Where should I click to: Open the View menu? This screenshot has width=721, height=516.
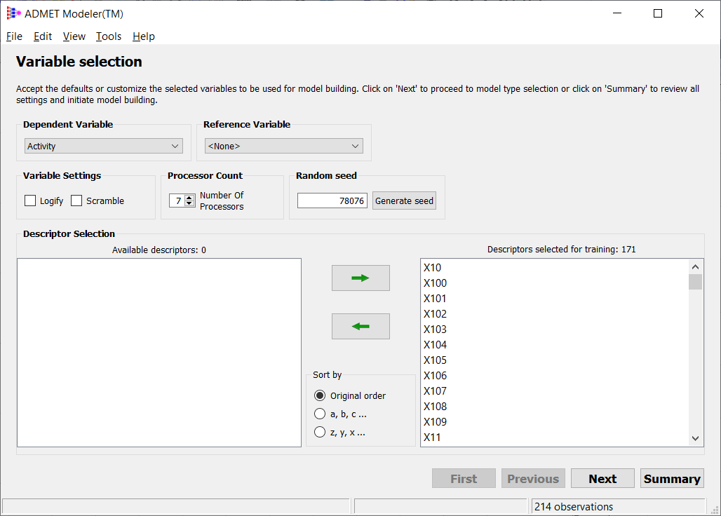pos(74,36)
